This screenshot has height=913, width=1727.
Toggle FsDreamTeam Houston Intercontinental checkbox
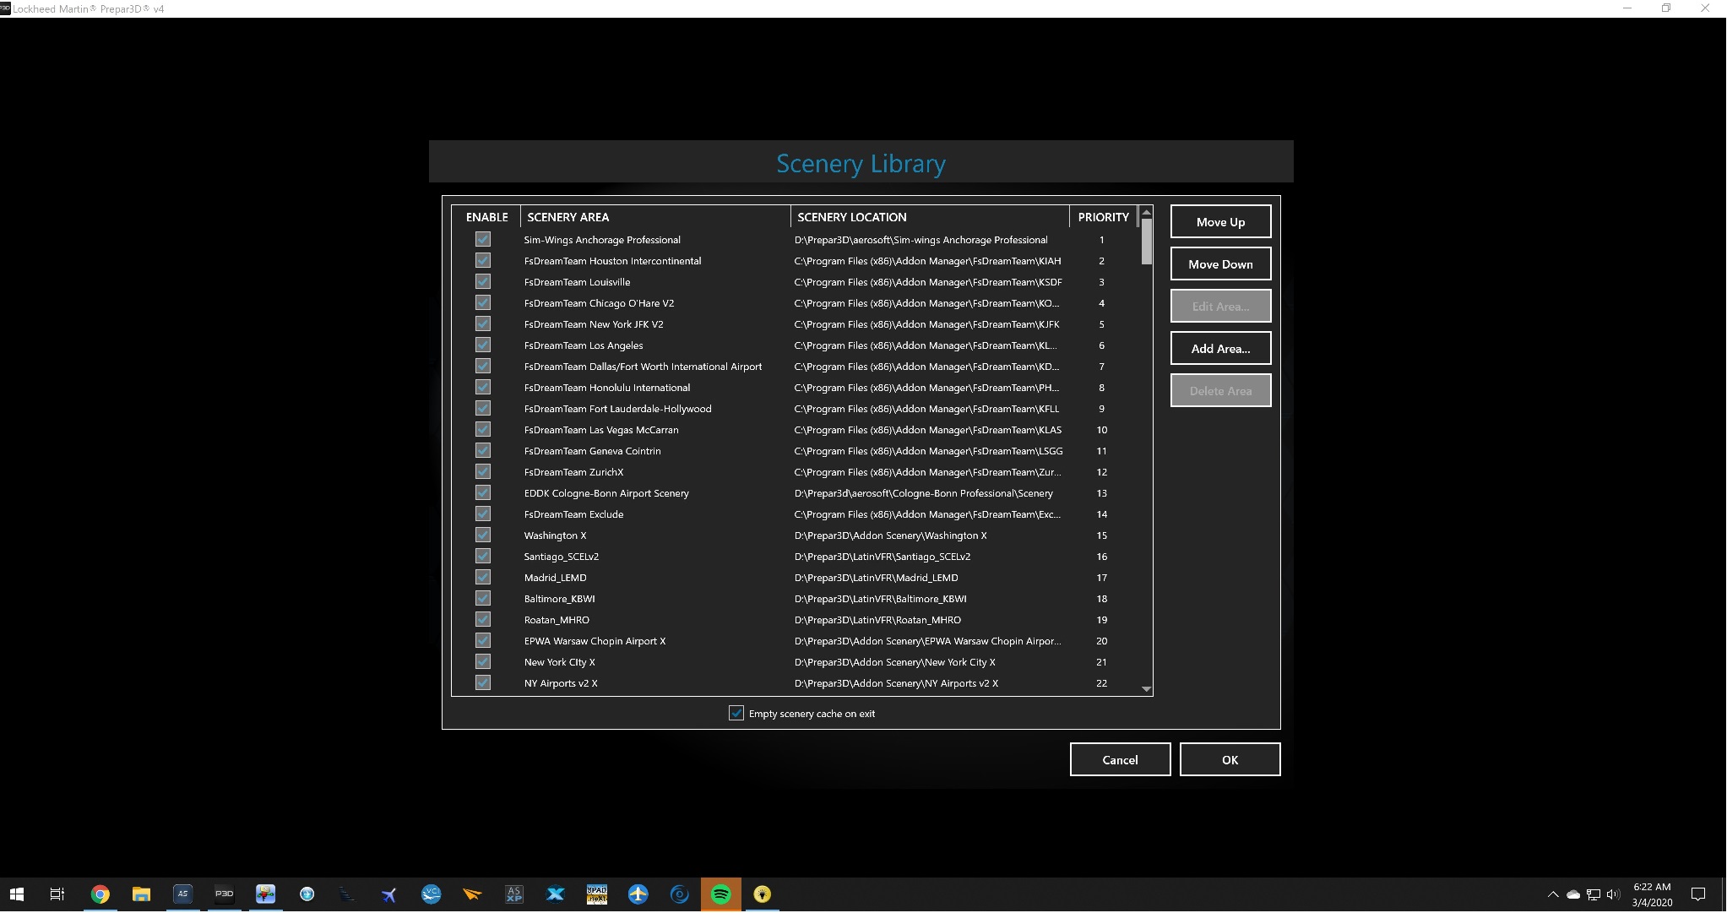[483, 261]
